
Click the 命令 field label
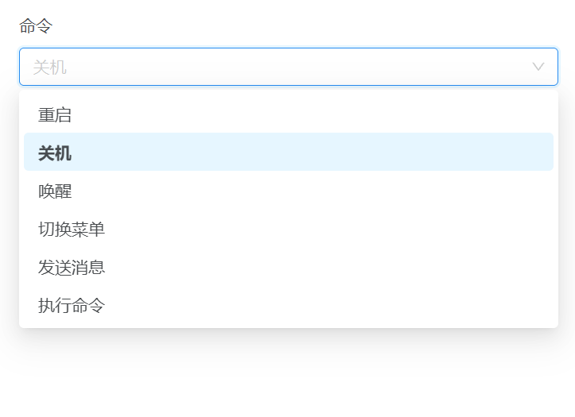point(36,26)
